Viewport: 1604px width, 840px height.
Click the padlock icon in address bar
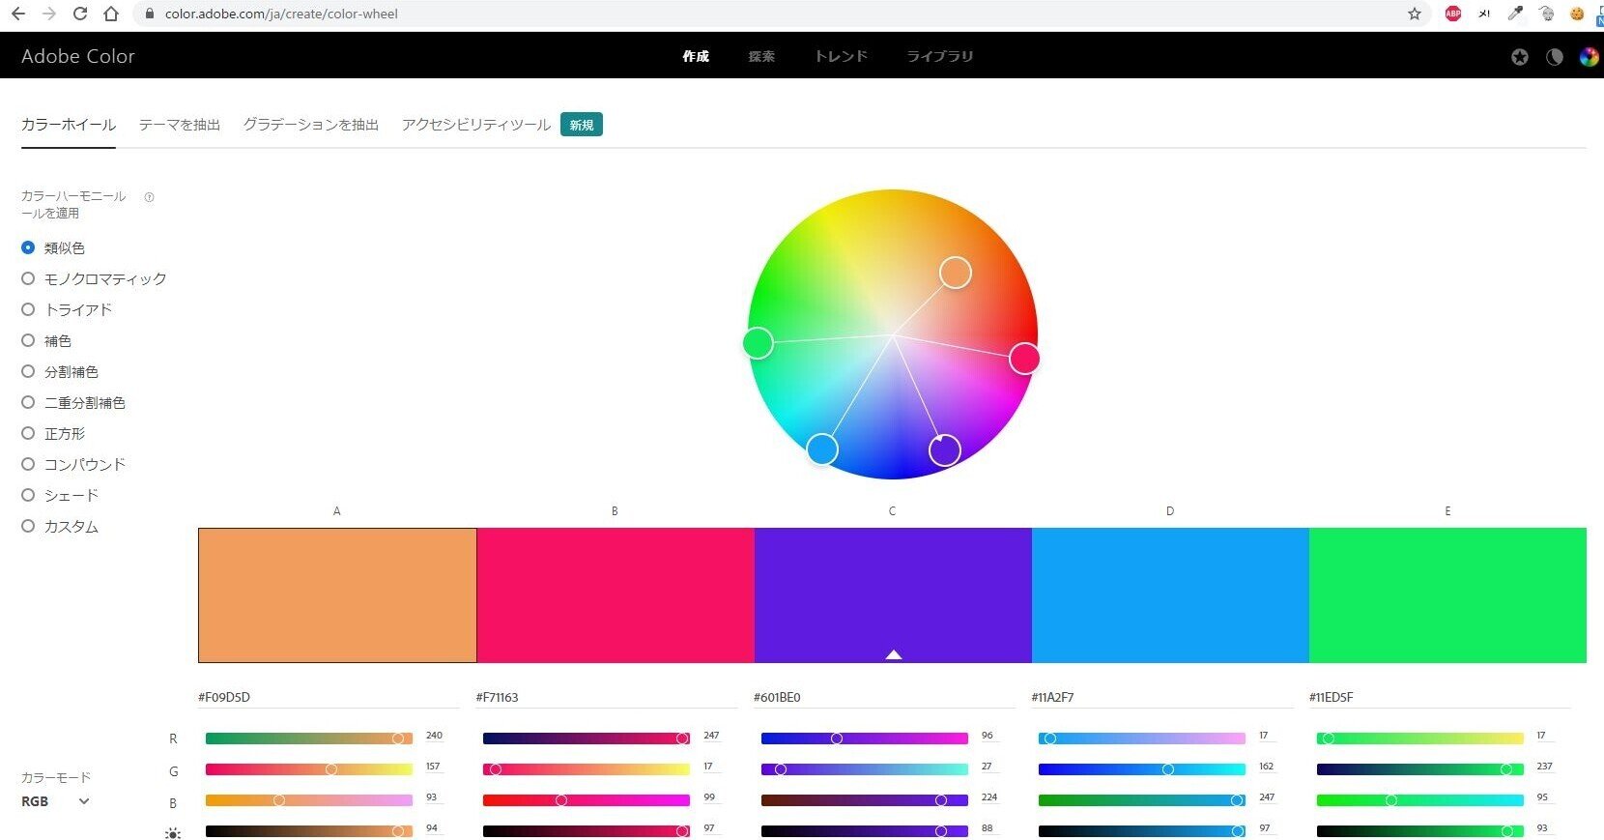[149, 14]
